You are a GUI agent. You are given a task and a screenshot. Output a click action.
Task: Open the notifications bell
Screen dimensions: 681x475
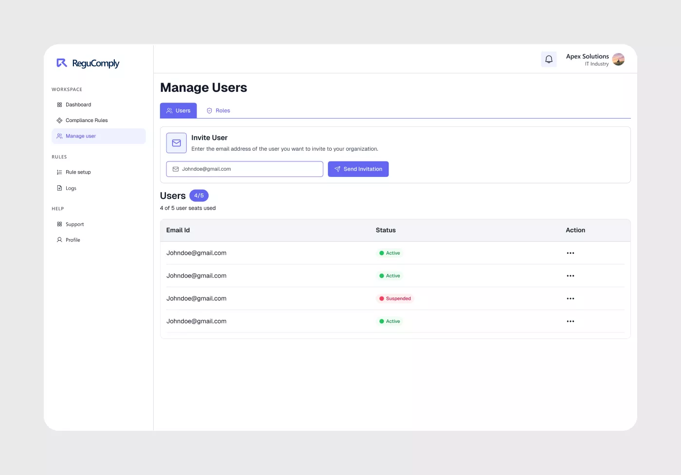click(549, 59)
